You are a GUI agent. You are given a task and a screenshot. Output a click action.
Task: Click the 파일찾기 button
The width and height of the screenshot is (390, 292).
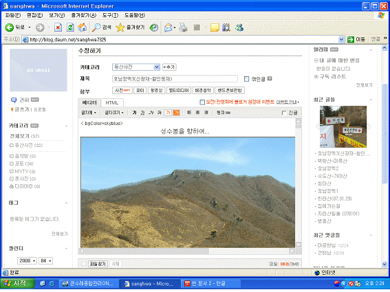pos(98,264)
